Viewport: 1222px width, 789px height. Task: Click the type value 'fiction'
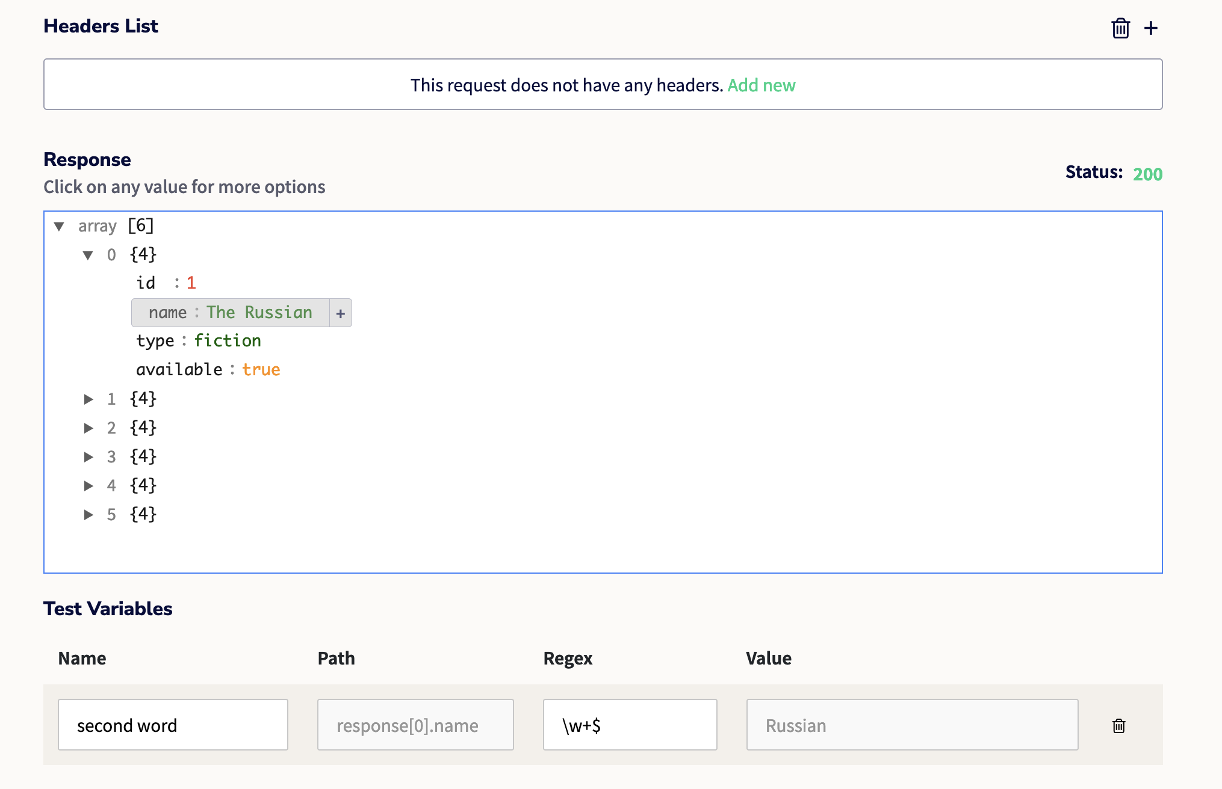pyautogui.click(x=228, y=341)
